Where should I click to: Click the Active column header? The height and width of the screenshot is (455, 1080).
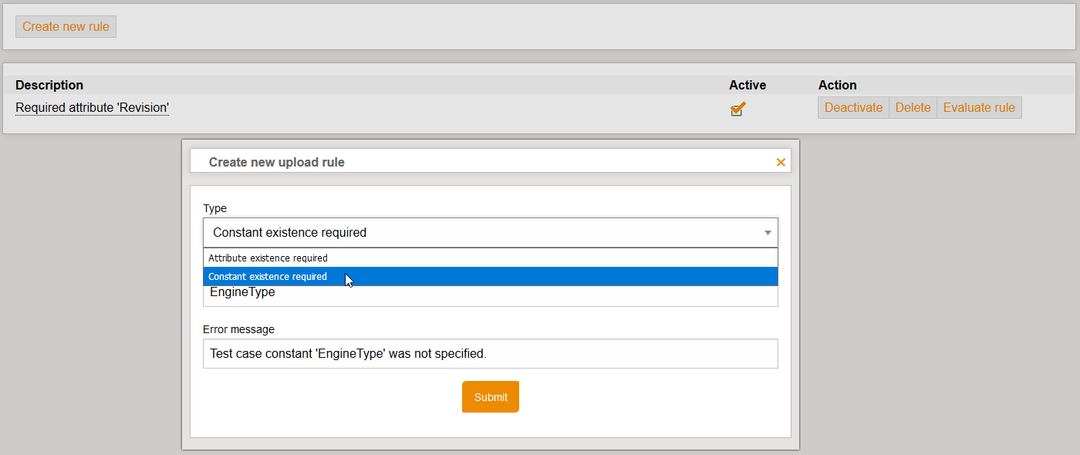[x=748, y=85]
